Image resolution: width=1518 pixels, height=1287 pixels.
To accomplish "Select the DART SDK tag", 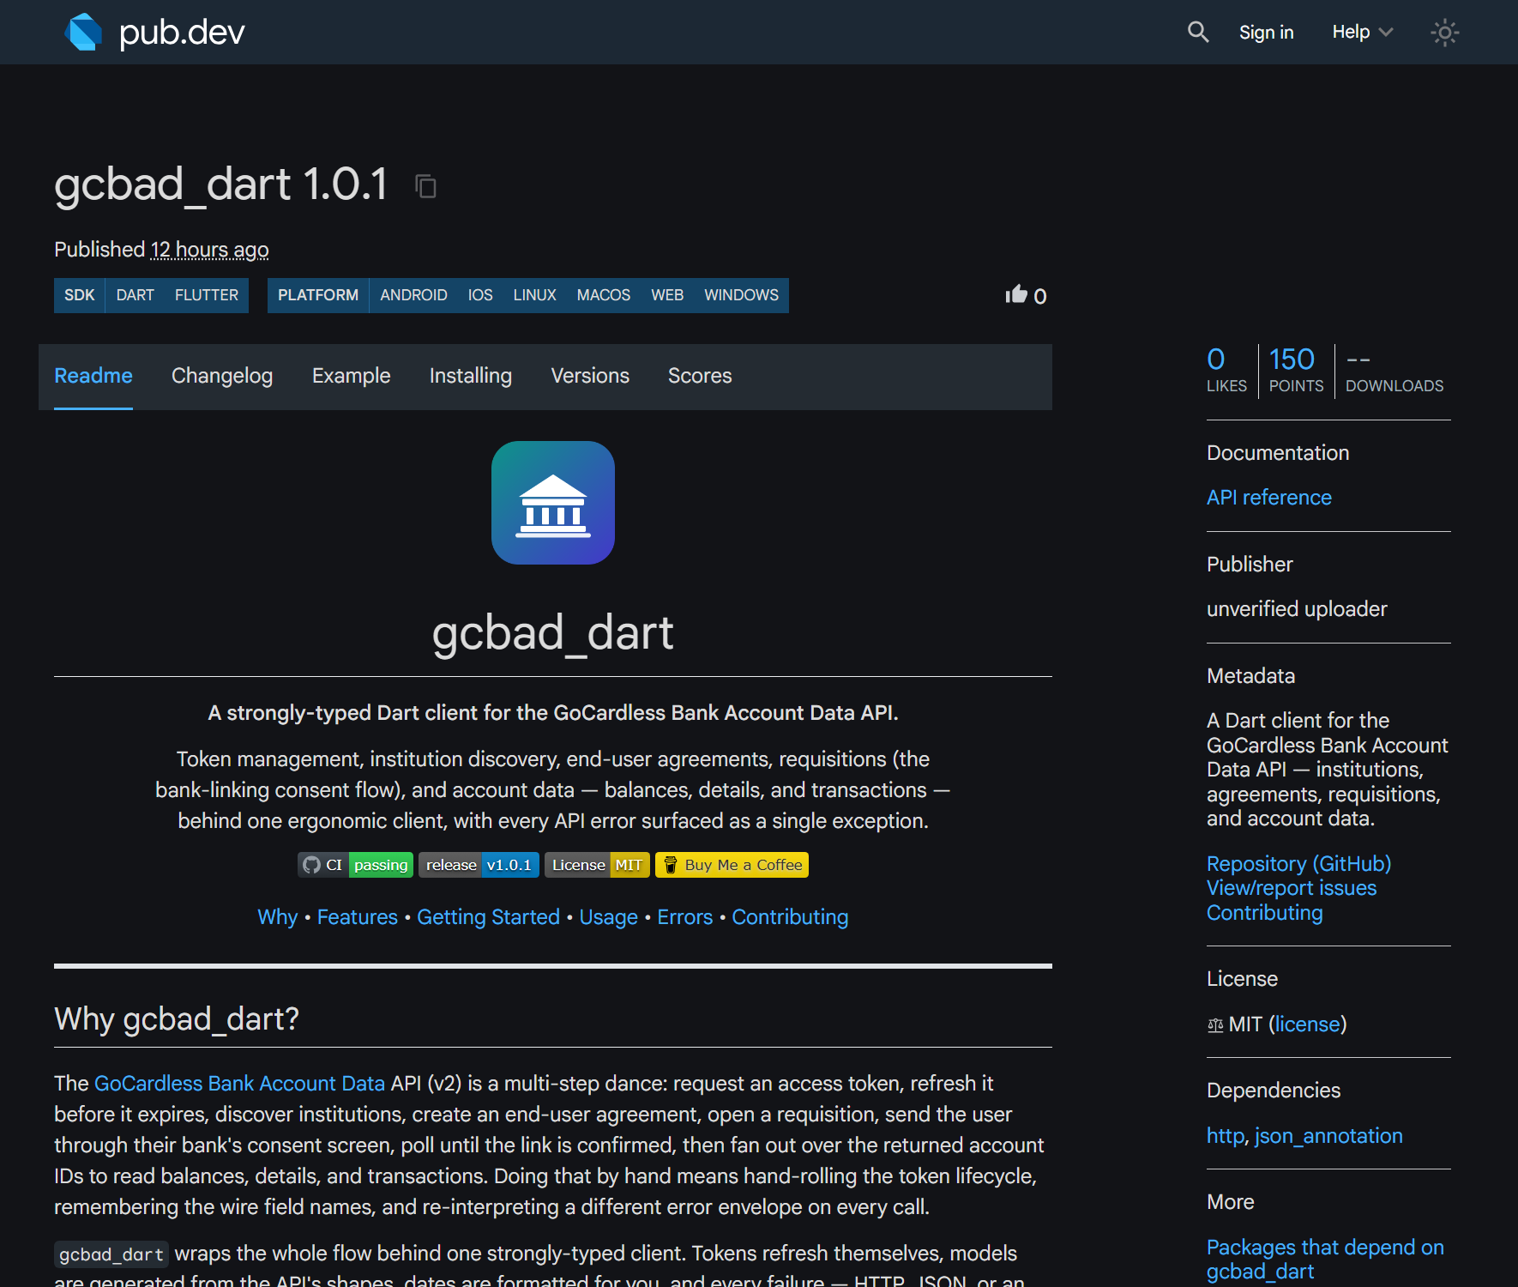I will 136,295.
